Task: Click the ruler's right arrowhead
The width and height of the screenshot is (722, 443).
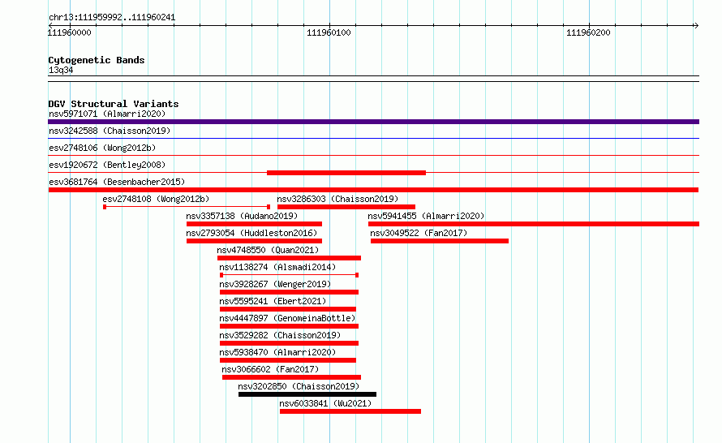Action: (696, 26)
